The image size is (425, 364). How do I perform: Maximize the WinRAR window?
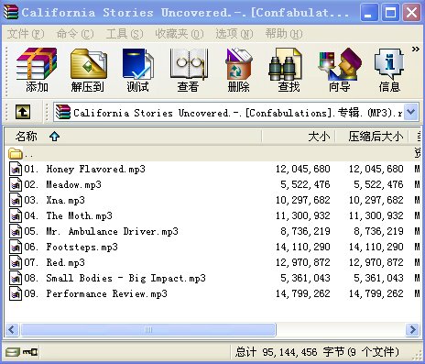click(x=390, y=13)
